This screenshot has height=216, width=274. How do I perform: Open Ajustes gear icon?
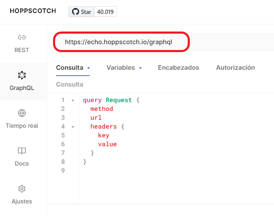point(22,189)
